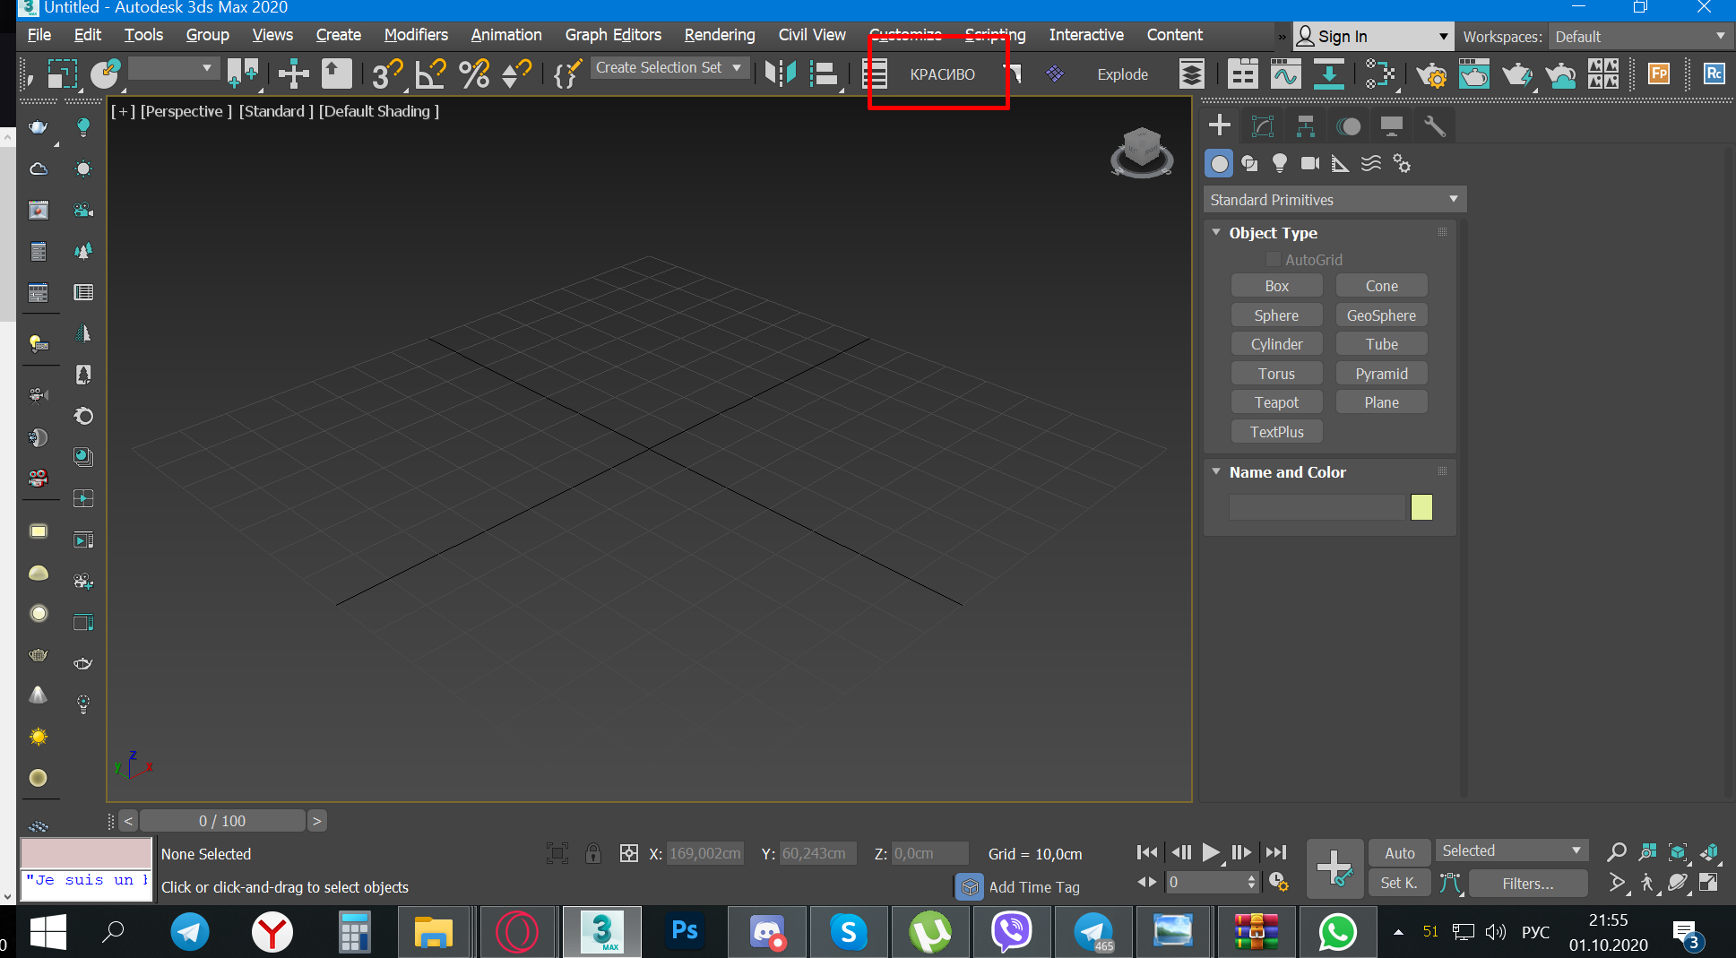Open the Curve Editor icon
1736x958 pixels.
(1285, 73)
